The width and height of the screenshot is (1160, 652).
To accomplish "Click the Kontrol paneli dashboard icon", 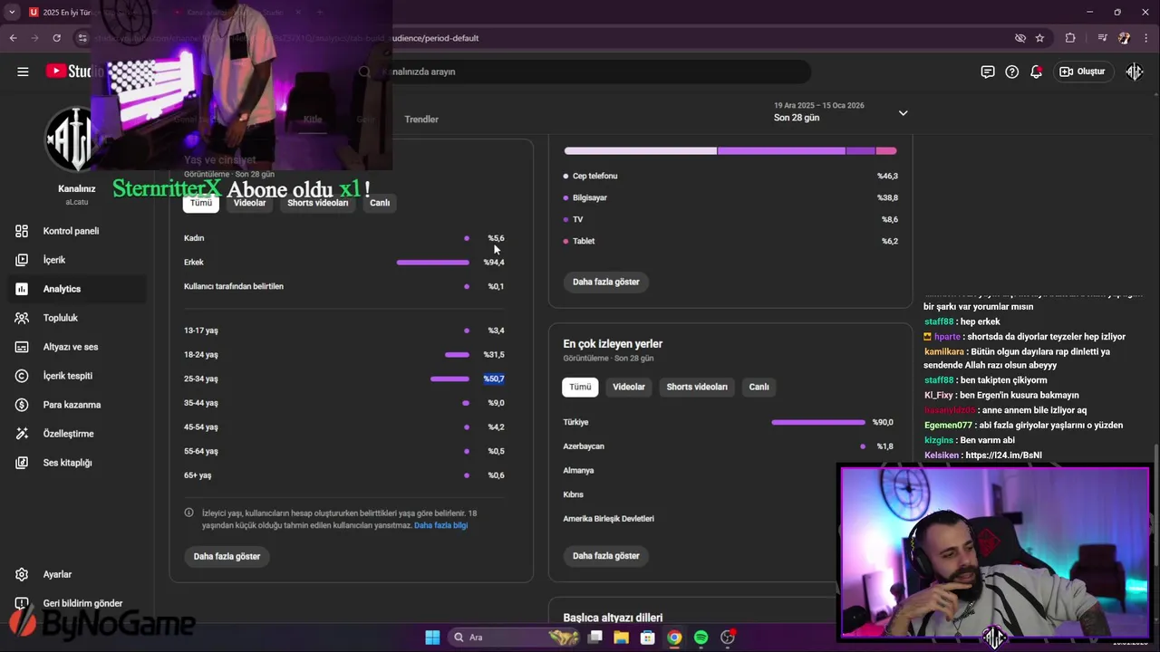I will click(x=22, y=231).
